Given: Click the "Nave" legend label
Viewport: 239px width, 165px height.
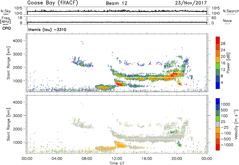Looking at the screenshot, I should click(227, 21).
